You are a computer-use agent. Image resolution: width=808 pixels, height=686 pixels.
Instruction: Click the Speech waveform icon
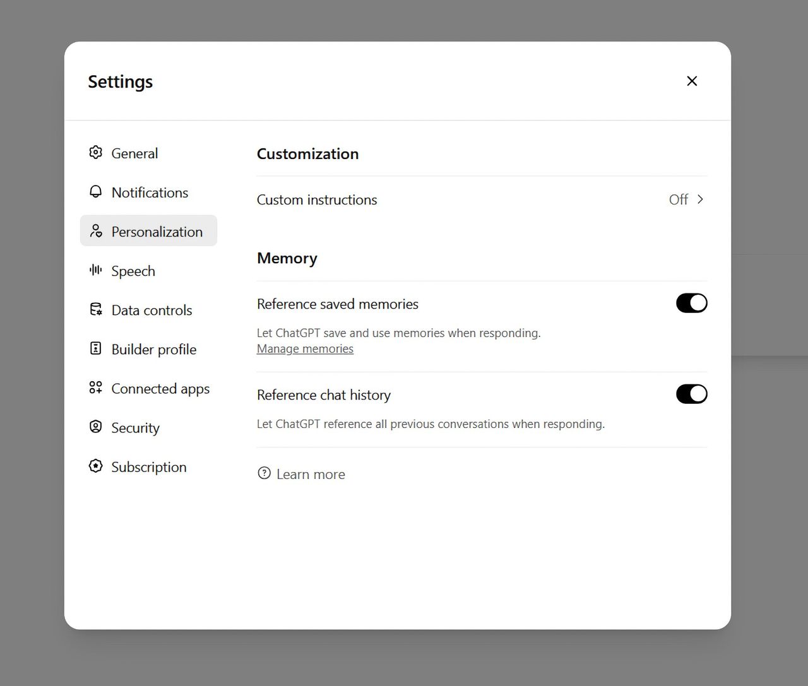[95, 270]
